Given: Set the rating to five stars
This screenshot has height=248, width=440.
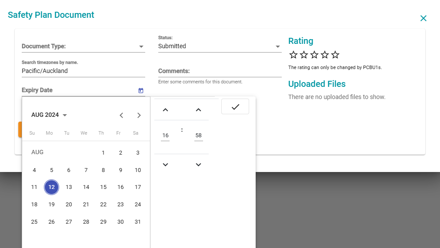Looking at the screenshot, I should click(x=335, y=55).
